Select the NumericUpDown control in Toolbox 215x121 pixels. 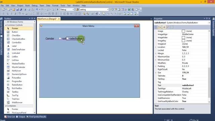click(x=18, y=74)
